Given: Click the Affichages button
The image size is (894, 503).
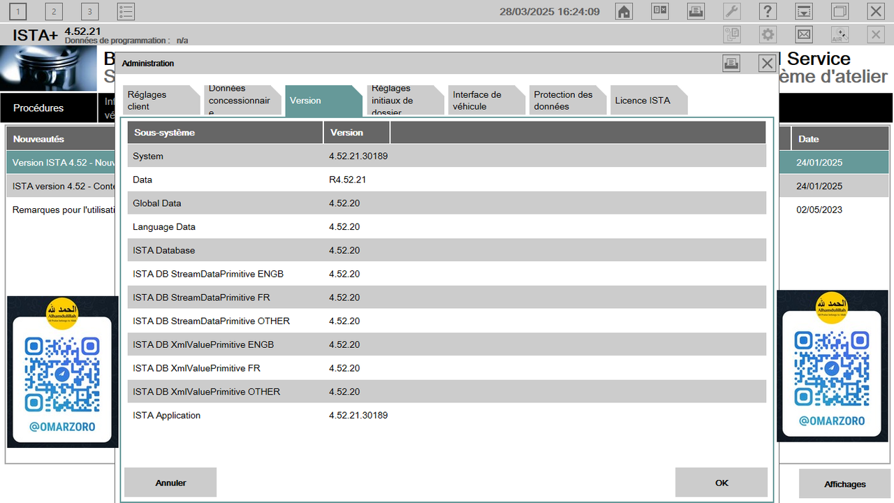Looking at the screenshot, I should [845, 483].
